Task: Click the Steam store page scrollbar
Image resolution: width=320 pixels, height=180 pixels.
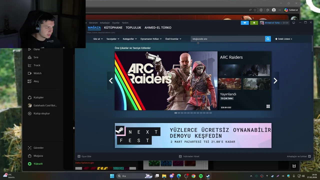Action: (x=312, y=44)
